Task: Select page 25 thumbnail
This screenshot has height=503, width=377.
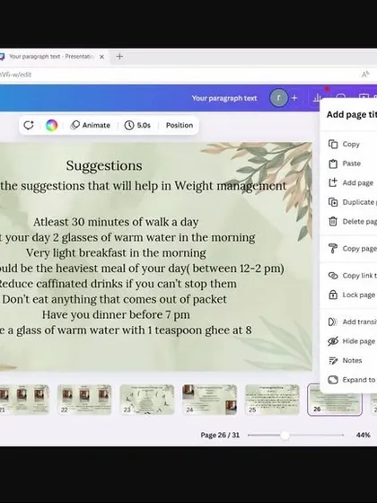Action: [x=272, y=400]
